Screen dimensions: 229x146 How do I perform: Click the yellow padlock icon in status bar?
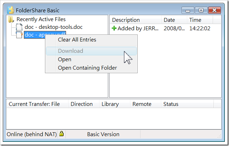61,134
